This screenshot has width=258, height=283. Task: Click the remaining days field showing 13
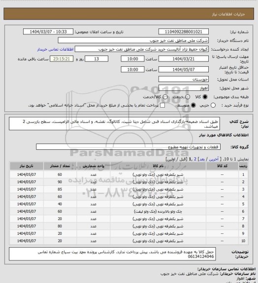coord(97,59)
